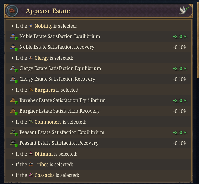This screenshot has width=199, height=184.
Task: Click the Nobility estate name link
Action: pos(43,26)
